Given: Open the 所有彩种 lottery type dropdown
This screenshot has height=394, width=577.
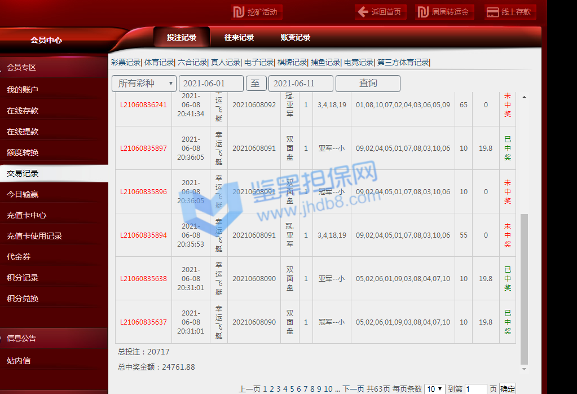Looking at the screenshot, I should click(144, 84).
